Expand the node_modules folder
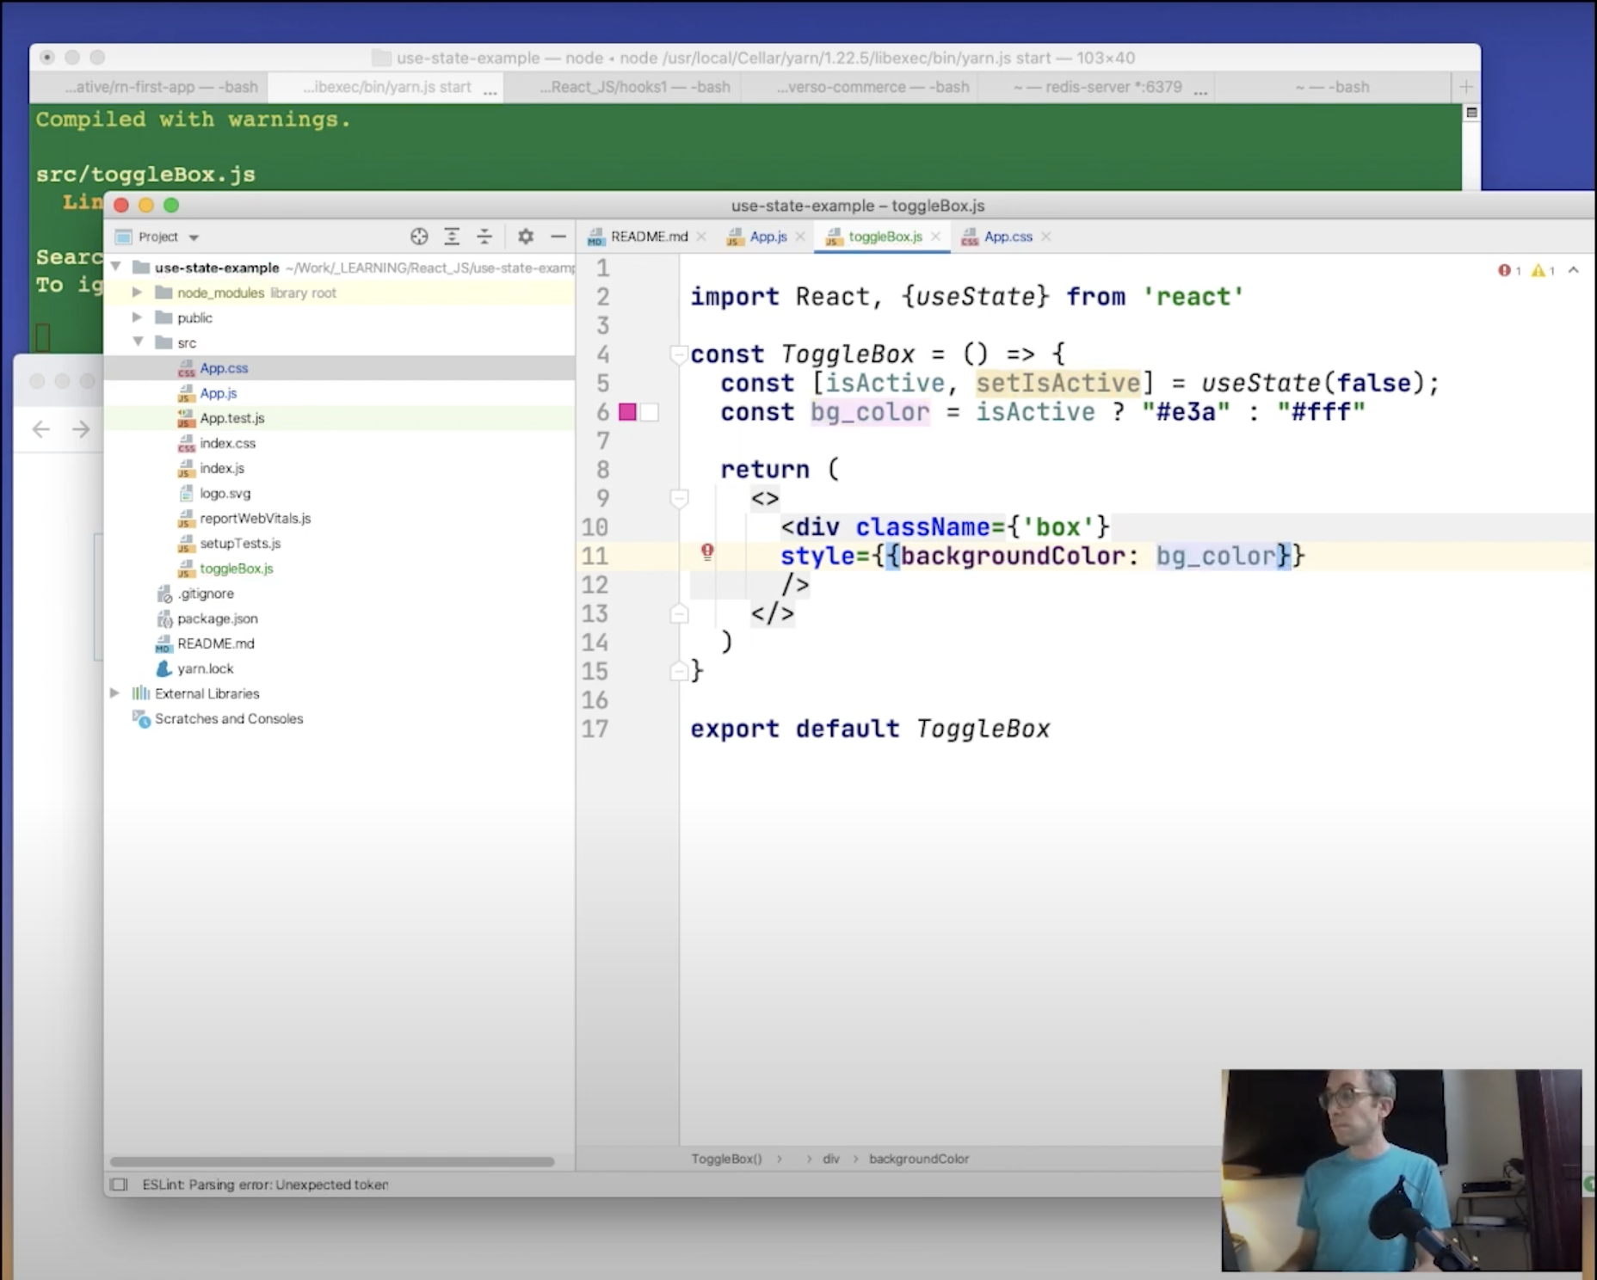 point(137,292)
